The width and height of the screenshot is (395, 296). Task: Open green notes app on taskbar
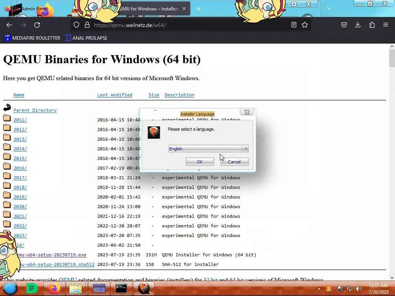pyautogui.click(x=32, y=288)
